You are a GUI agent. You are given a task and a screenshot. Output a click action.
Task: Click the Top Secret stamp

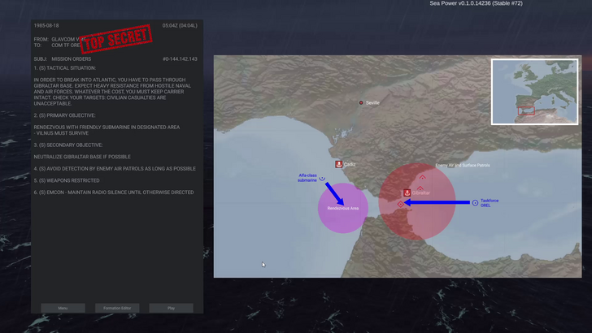coord(116,38)
